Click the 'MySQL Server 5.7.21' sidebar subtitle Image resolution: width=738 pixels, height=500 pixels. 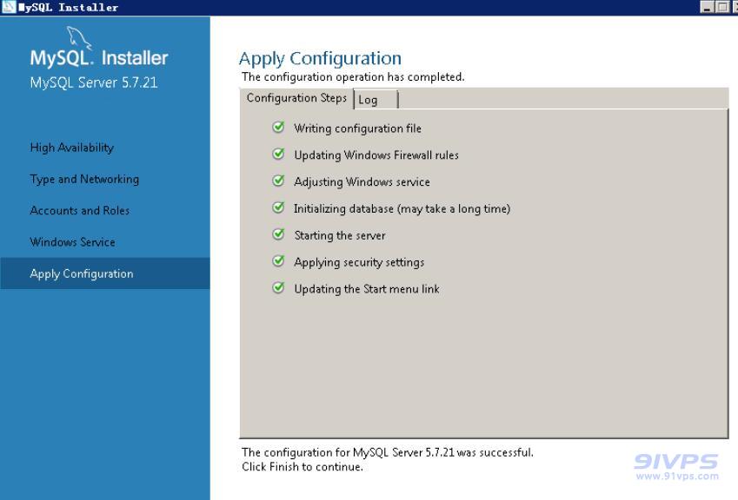coord(94,82)
